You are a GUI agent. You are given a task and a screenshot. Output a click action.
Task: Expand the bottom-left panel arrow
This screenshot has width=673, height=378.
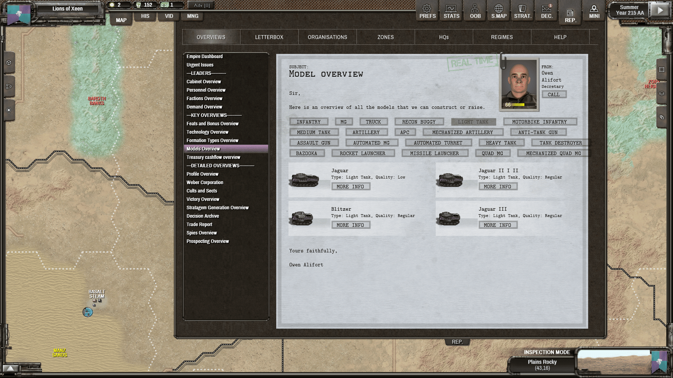pos(11,368)
